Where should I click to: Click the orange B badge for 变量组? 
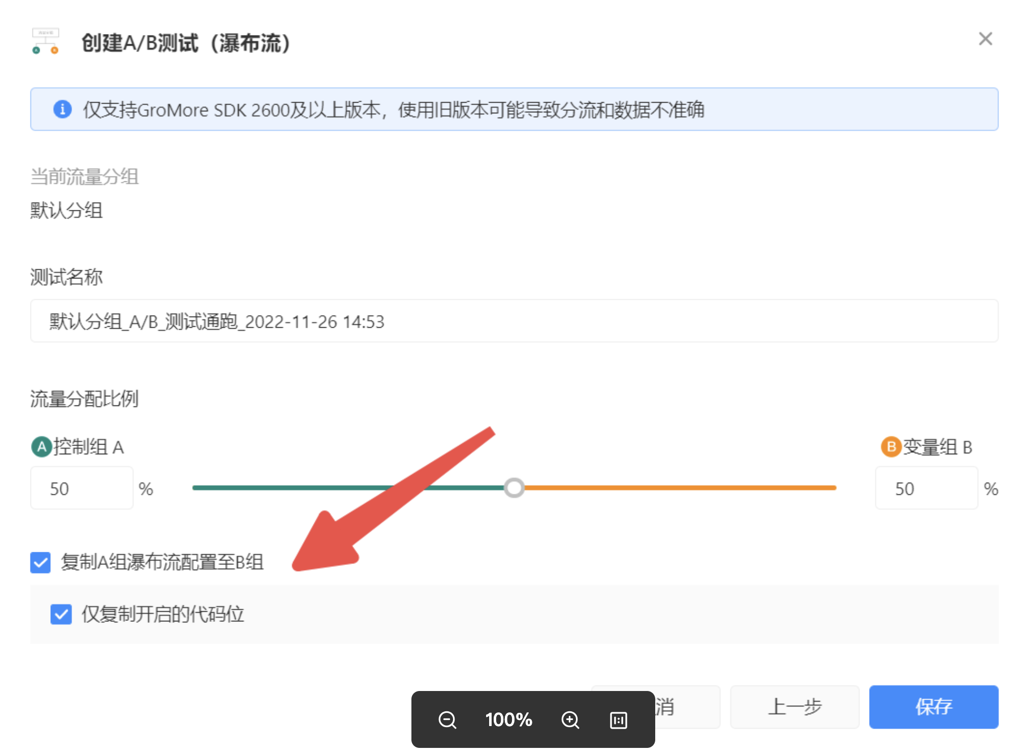click(x=890, y=447)
